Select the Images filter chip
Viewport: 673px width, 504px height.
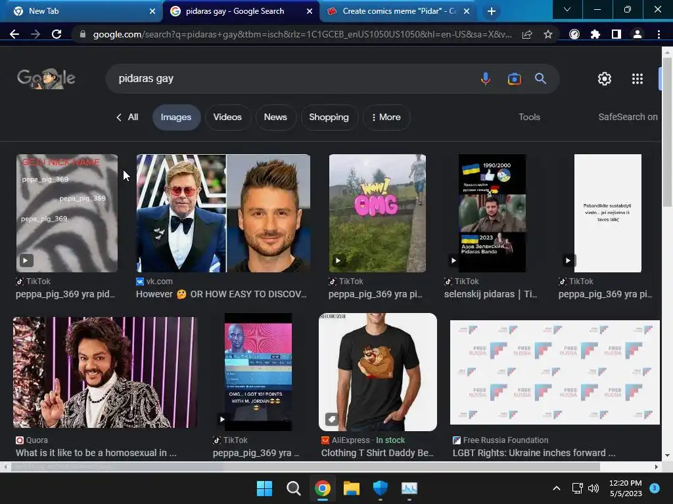point(176,117)
